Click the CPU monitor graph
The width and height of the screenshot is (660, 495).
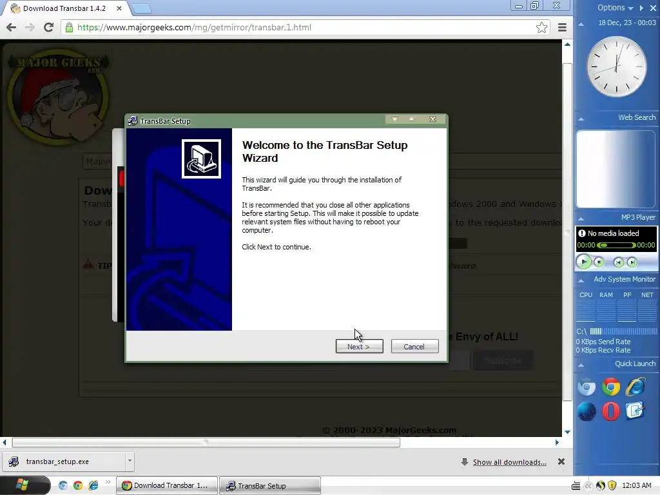pyautogui.click(x=585, y=311)
